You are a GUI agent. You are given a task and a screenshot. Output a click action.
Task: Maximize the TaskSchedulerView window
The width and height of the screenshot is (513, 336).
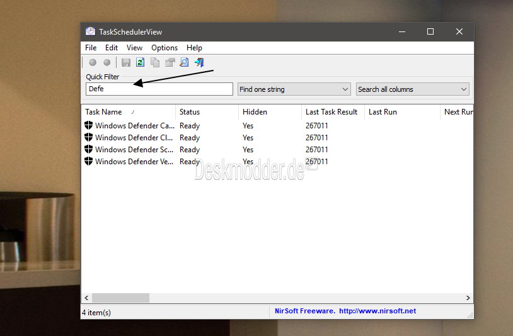(x=430, y=31)
